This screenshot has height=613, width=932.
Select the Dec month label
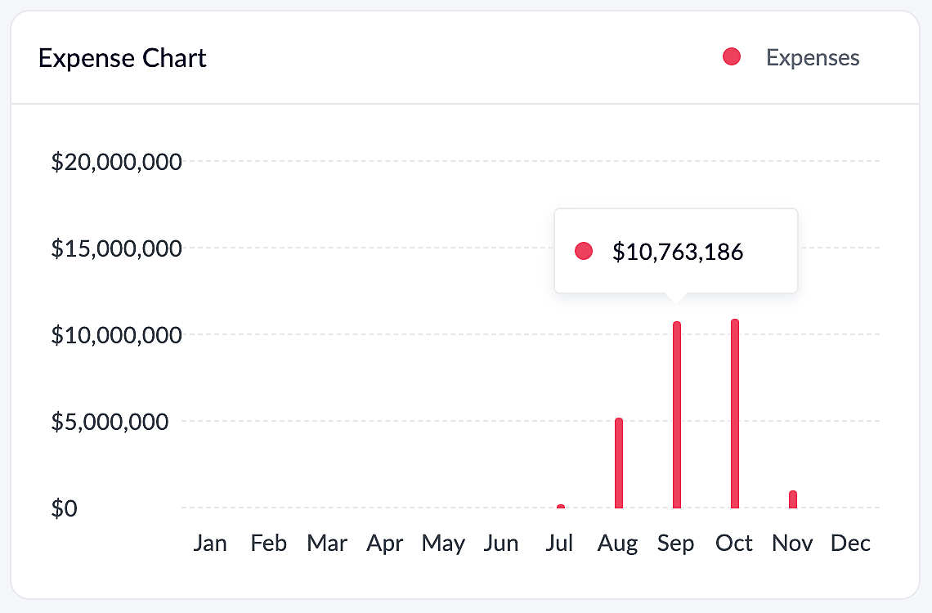pos(850,544)
